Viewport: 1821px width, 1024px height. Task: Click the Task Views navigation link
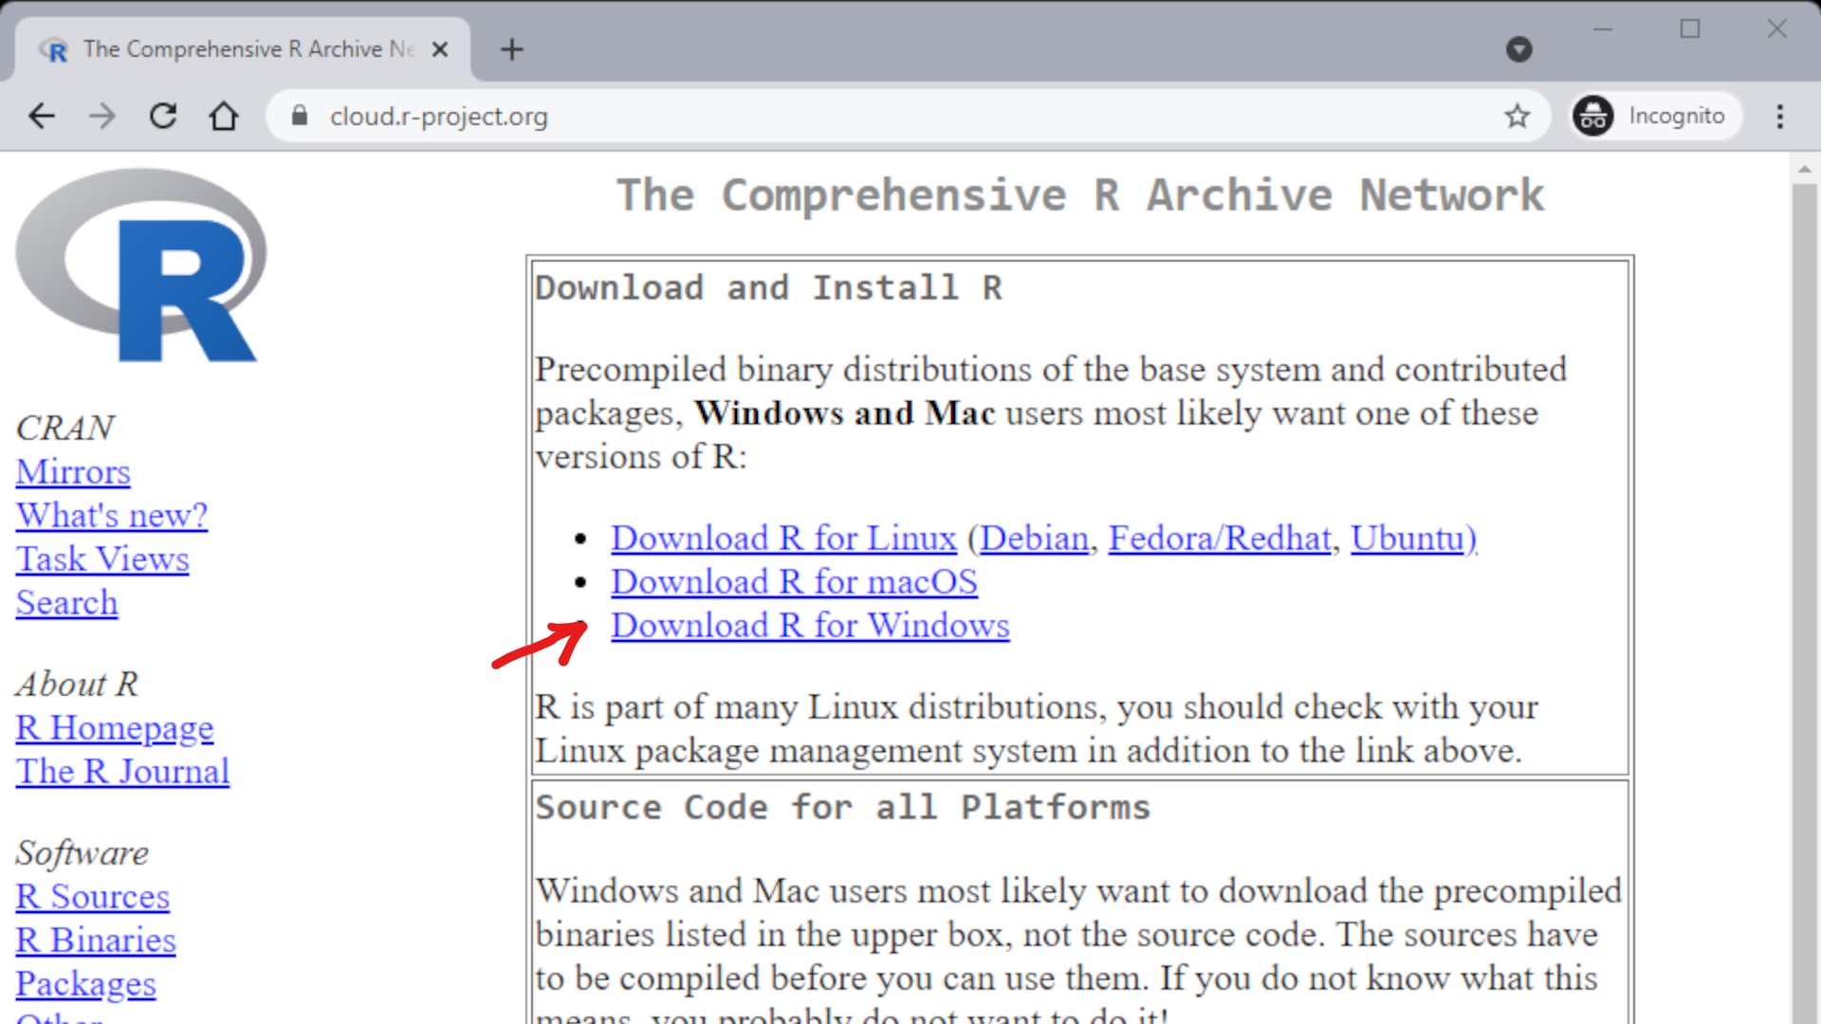click(x=102, y=558)
